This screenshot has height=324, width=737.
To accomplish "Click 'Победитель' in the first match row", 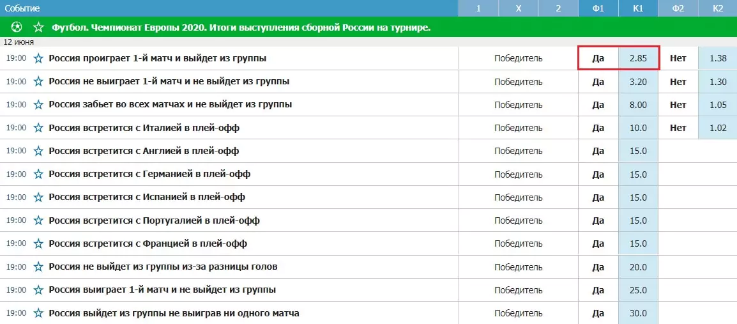I will point(519,58).
